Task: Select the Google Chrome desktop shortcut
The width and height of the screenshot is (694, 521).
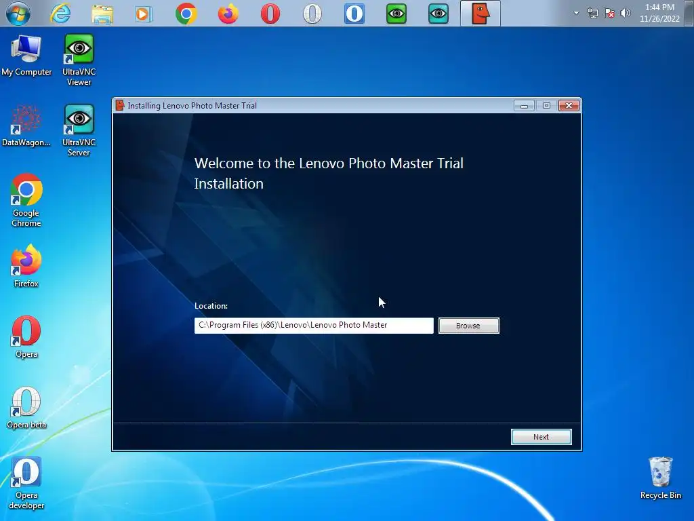Action: coord(26,201)
